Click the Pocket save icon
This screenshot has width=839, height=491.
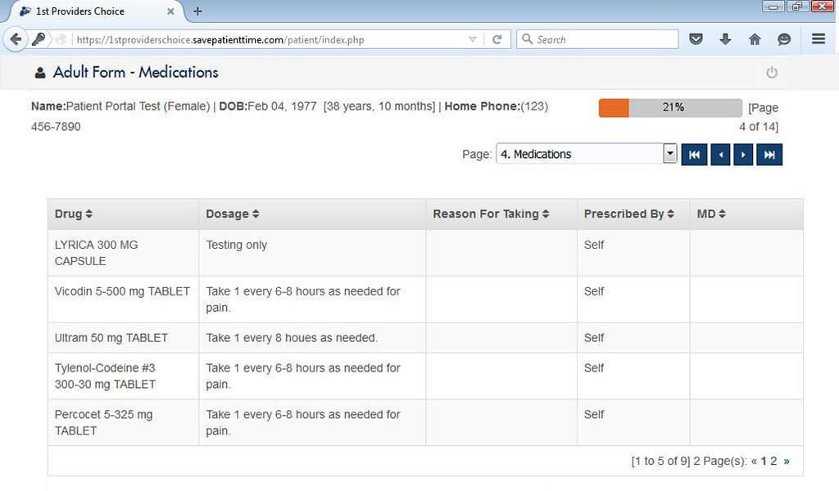pyautogui.click(x=696, y=39)
